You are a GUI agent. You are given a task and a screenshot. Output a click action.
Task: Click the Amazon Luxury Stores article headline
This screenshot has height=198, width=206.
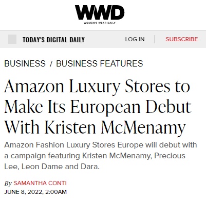point(98,107)
